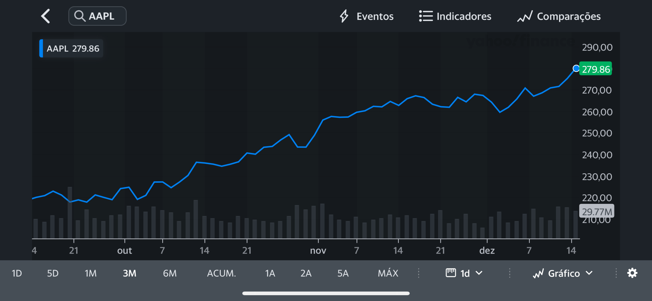Tap the 'nov' month label on date axis
652x301 pixels.
[x=318, y=251]
